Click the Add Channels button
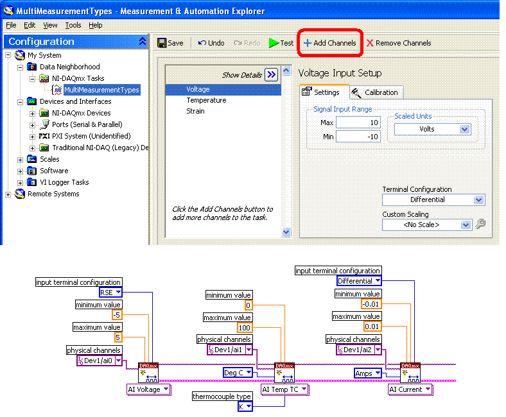This screenshot has height=417, width=506. [329, 43]
